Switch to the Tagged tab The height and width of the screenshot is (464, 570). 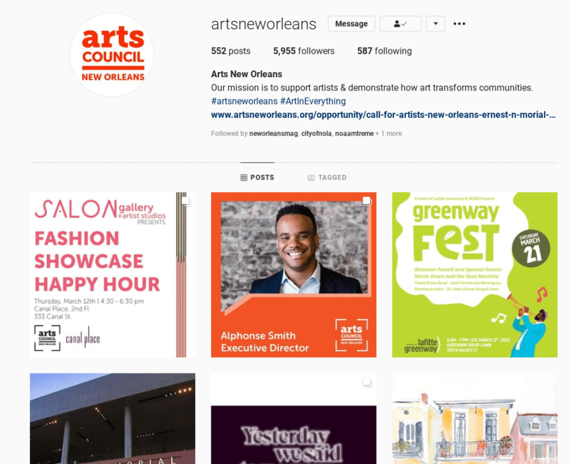click(327, 178)
